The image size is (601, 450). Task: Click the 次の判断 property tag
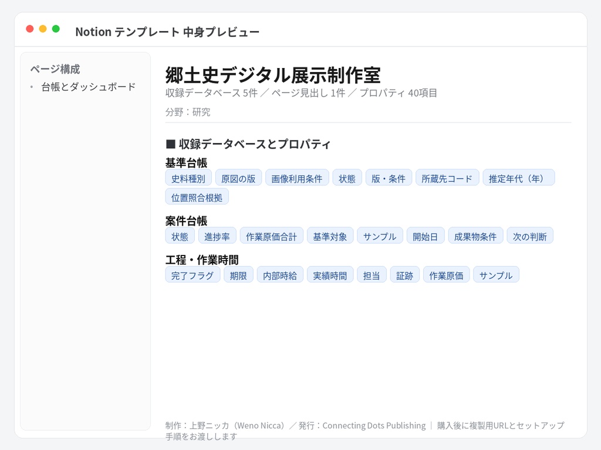(530, 236)
